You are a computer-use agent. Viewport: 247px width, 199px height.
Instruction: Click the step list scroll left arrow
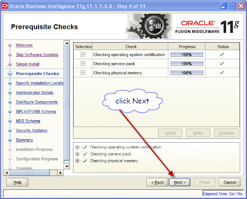click(7, 173)
